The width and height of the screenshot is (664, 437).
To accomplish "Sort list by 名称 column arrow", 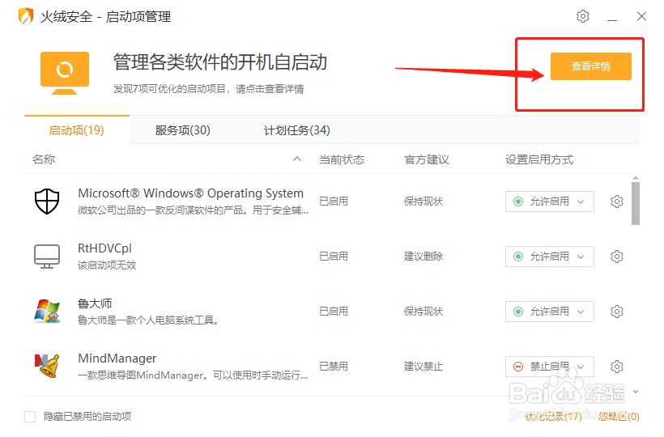I will pos(297,159).
